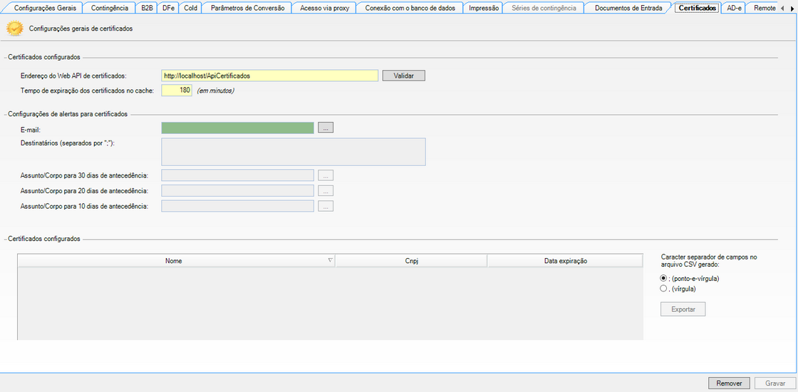This screenshot has height=392, width=798.
Task: Open E-mail browse ellipsis button
Action: pos(326,128)
